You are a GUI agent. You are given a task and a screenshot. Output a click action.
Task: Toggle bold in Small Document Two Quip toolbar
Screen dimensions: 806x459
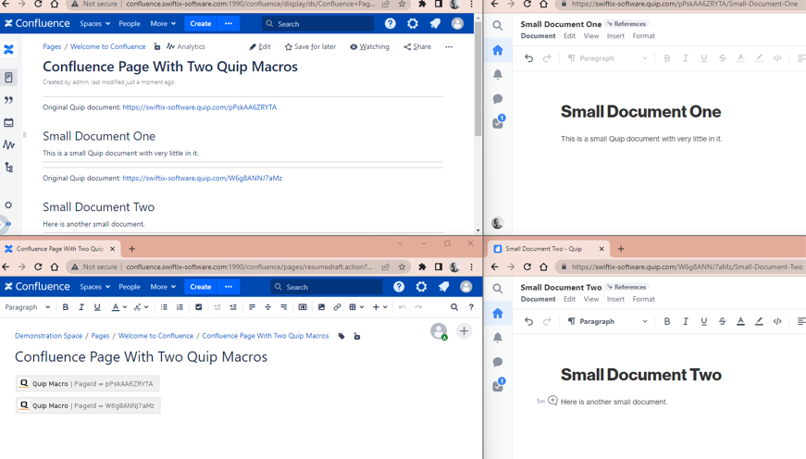point(667,321)
